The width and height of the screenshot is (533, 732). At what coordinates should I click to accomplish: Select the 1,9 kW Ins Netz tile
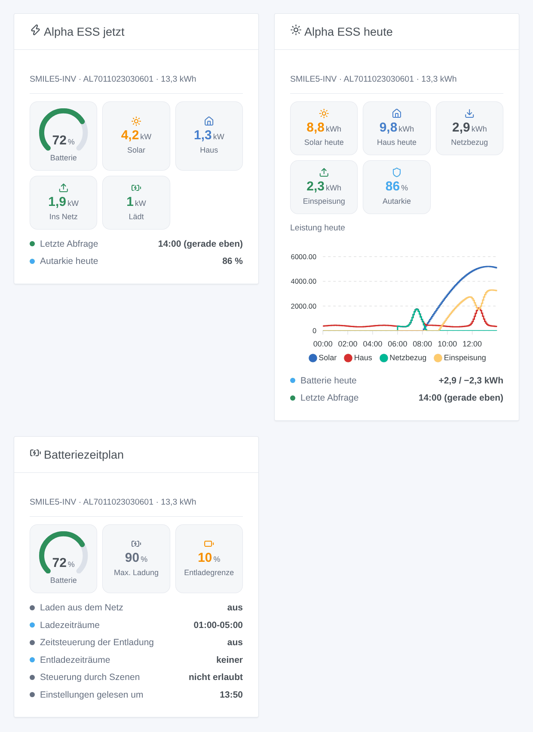(x=64, y=202)
